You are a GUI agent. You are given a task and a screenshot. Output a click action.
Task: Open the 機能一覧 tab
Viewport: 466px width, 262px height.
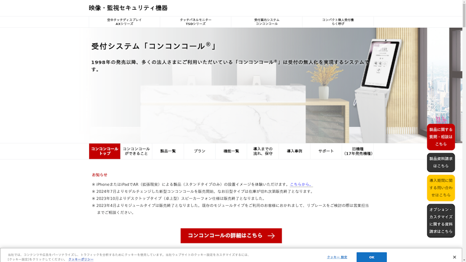(231, 151)
